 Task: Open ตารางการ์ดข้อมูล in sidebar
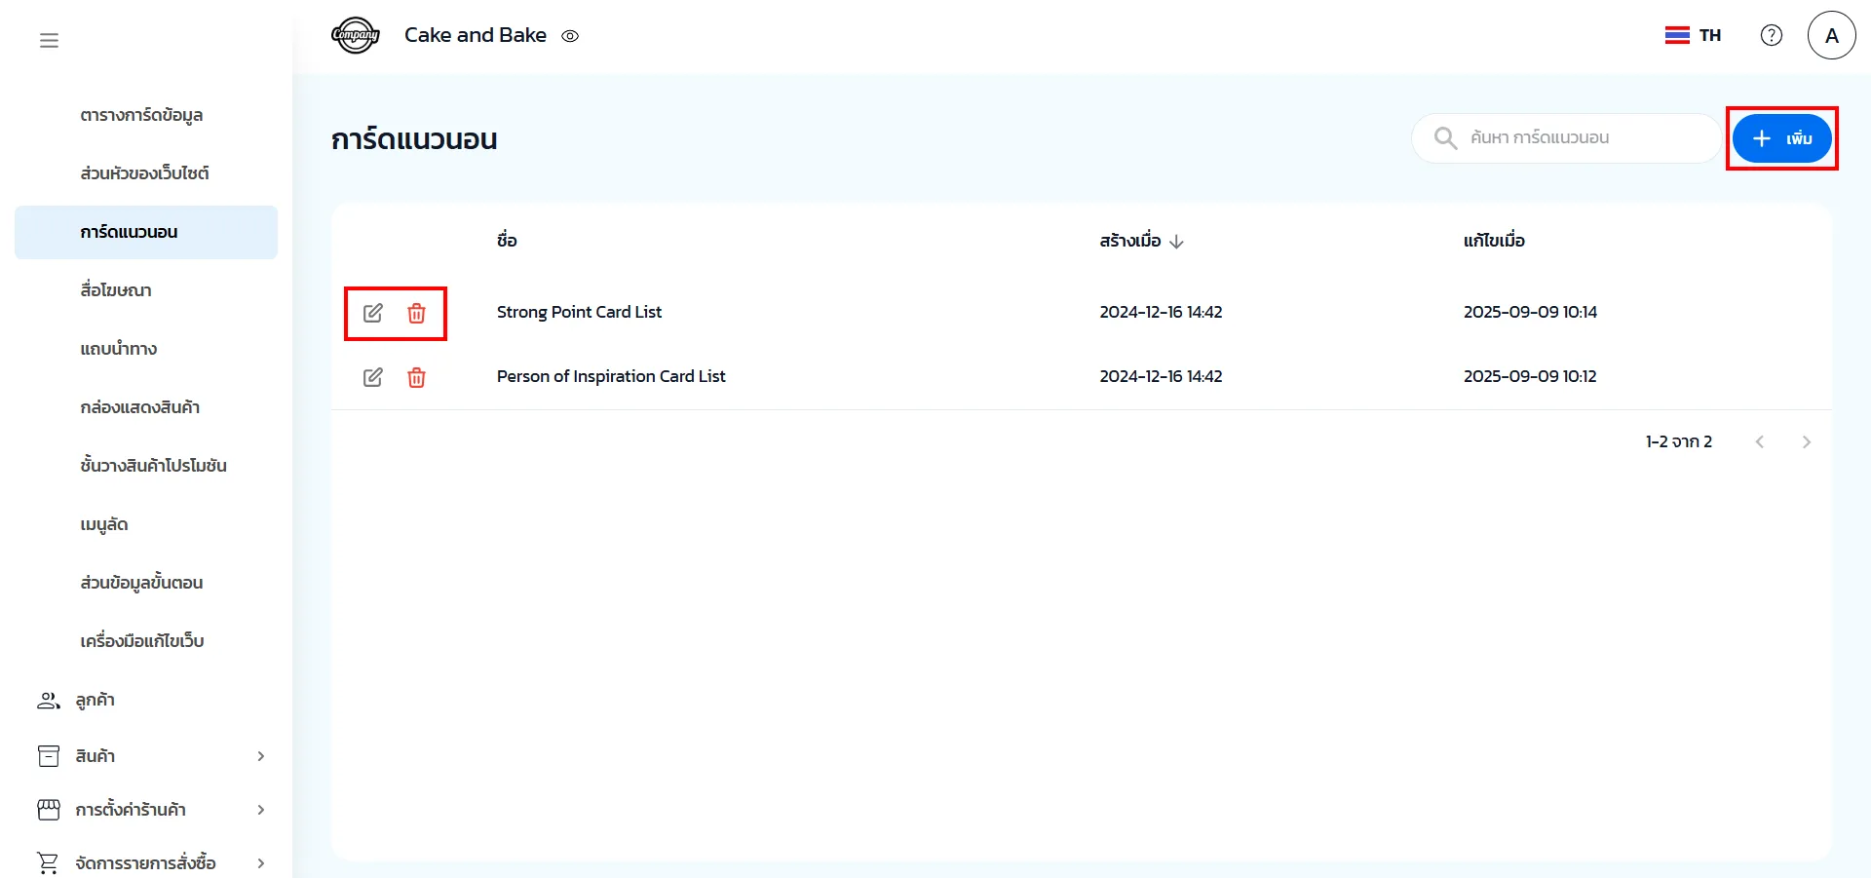141,115
